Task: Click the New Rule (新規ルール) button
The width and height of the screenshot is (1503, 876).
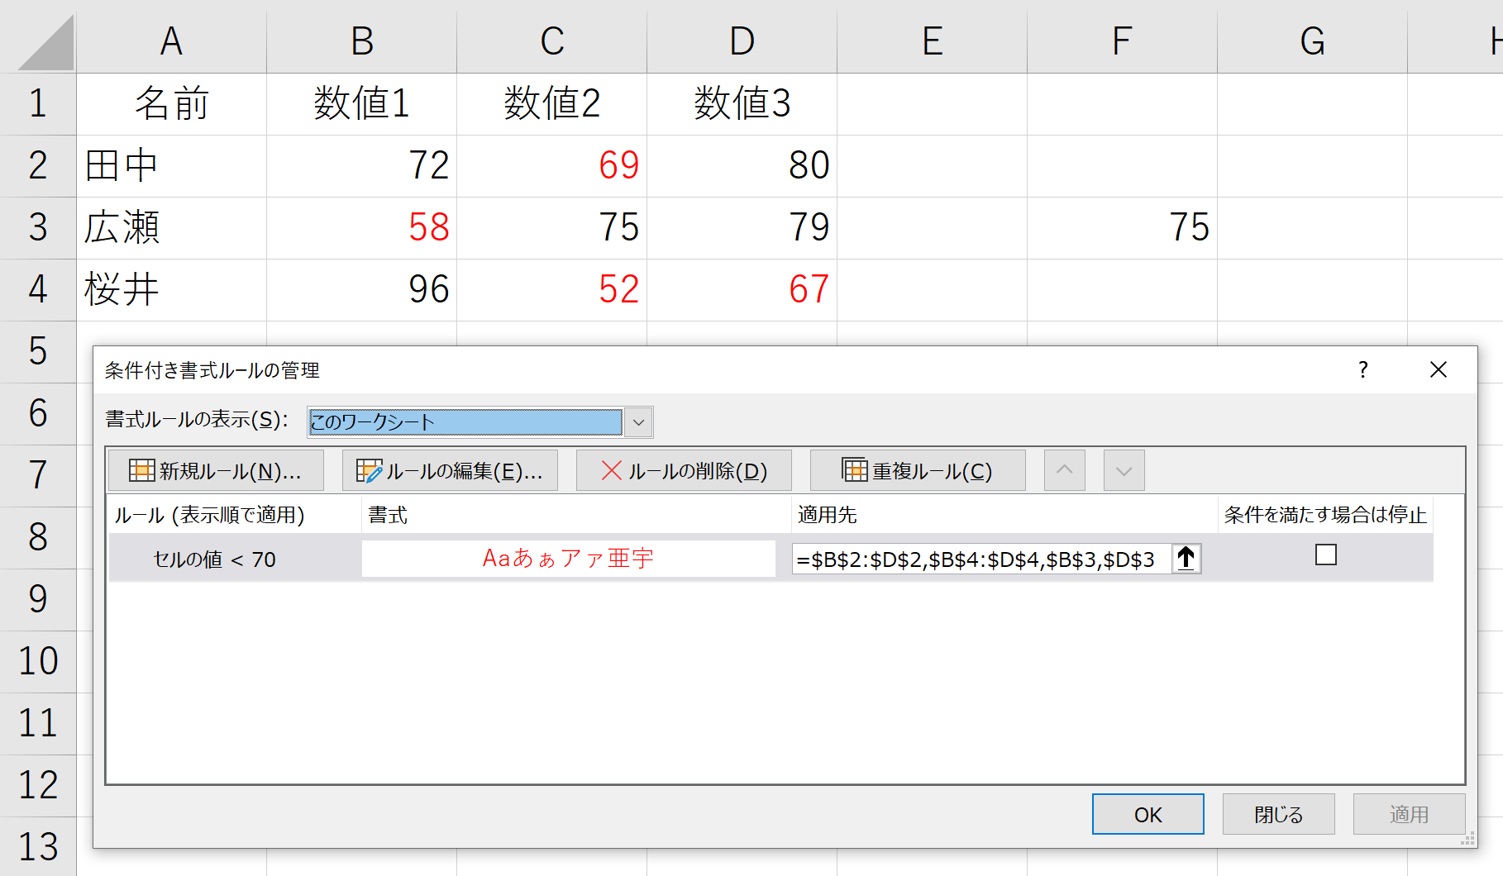Action: pyautogui.click(x=216, y=471)
